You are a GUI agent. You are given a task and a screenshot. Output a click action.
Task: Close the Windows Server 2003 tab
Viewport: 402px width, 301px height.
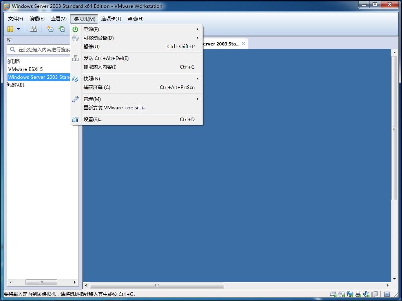(x=243, y=44)
